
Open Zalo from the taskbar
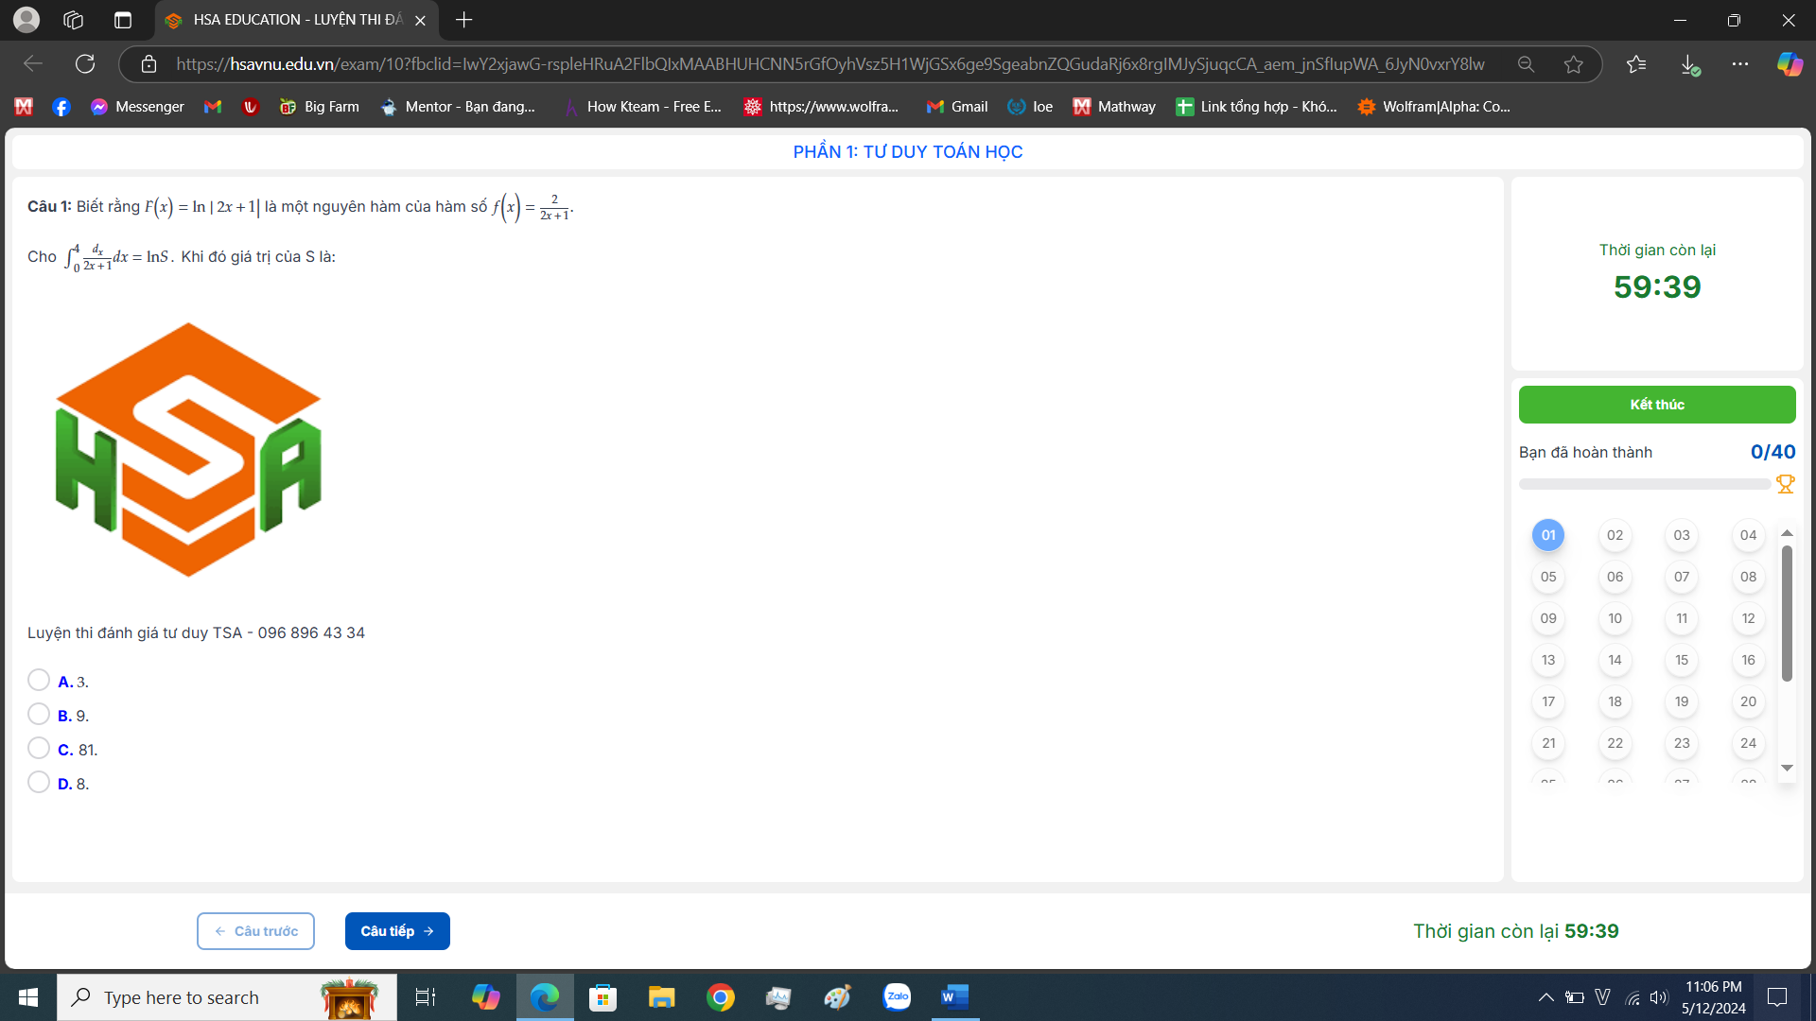tap(896, 996)
